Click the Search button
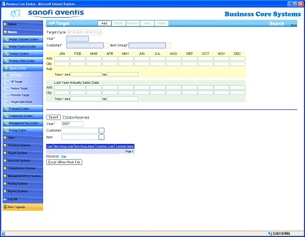The width and height of the screenshot is (305, 237). click(54, 117)
